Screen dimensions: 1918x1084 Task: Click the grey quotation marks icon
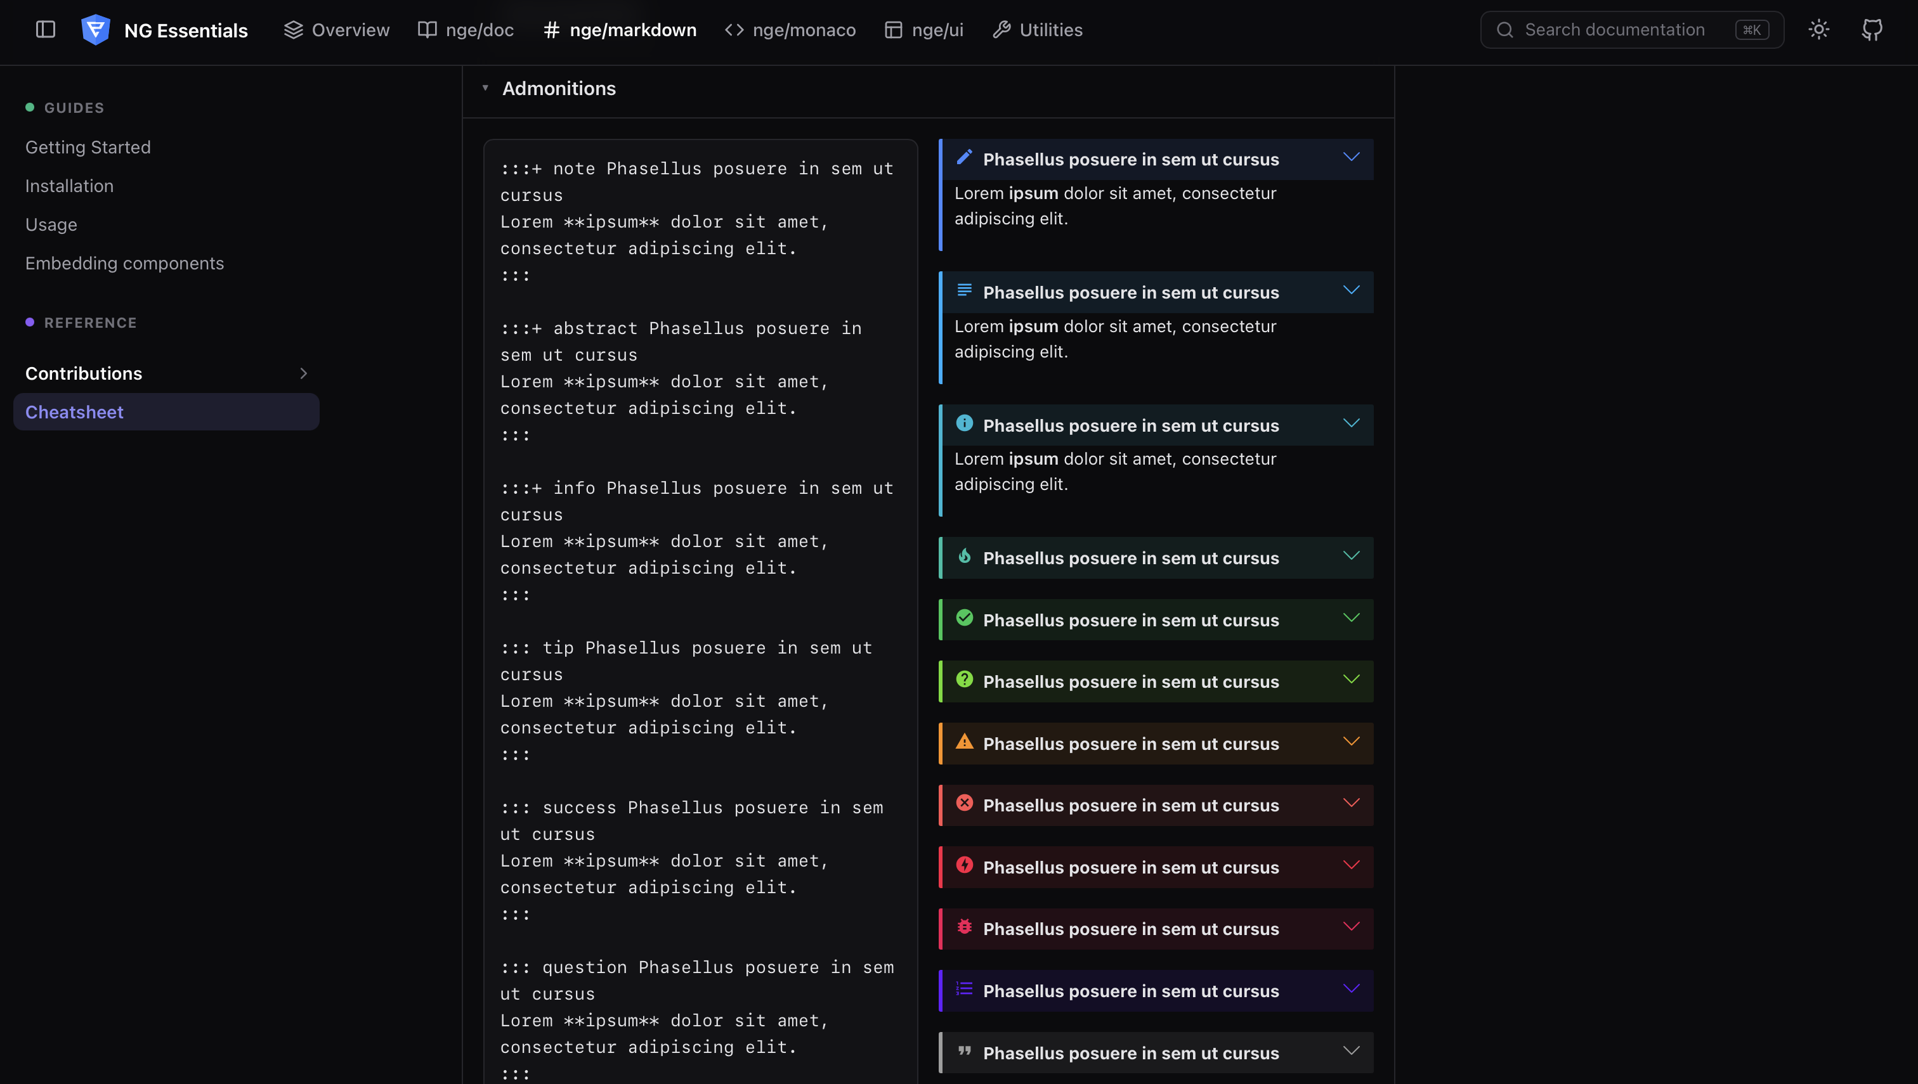[964, 1051]
